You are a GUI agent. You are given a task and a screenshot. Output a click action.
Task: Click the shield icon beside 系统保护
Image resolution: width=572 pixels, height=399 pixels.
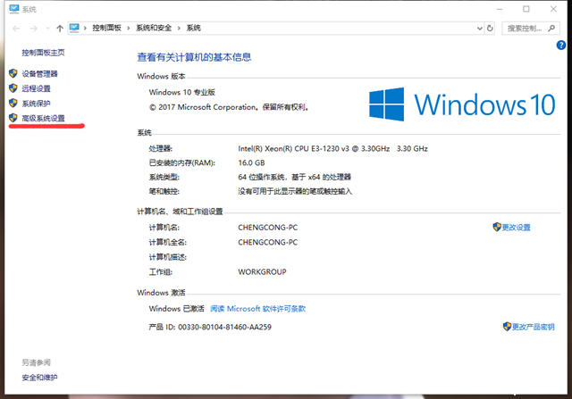13,104
